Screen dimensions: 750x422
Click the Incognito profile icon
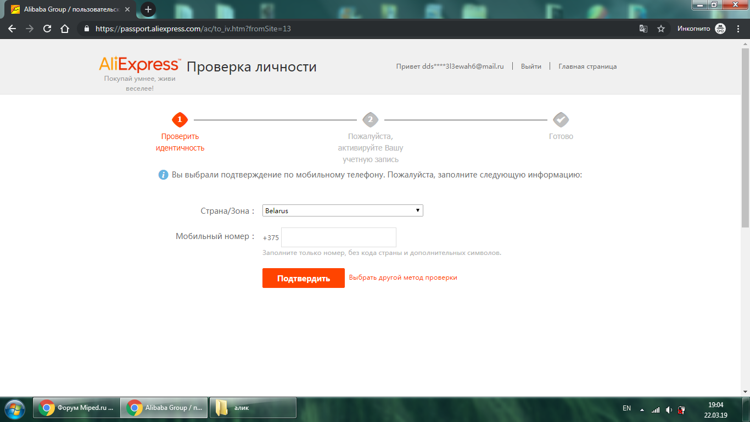point(720,29)
